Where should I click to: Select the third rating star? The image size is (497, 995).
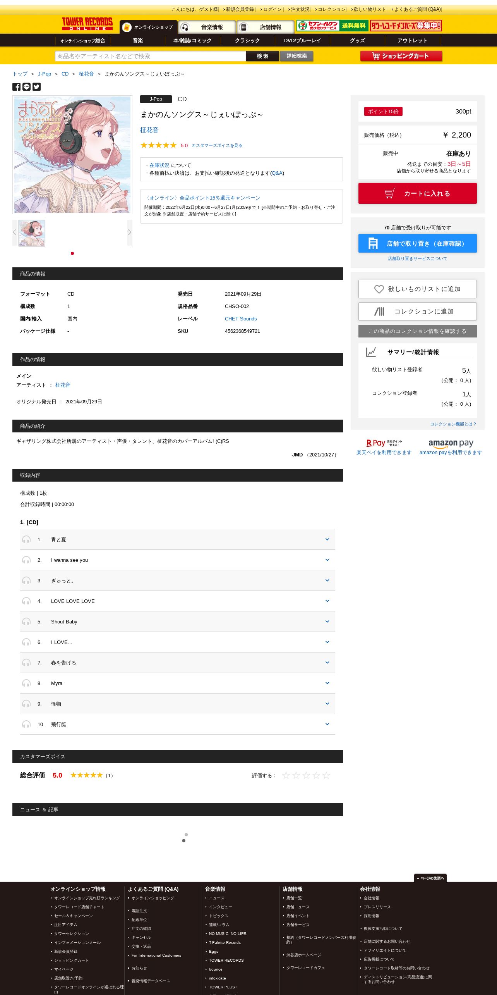click(x=306, y=775)
